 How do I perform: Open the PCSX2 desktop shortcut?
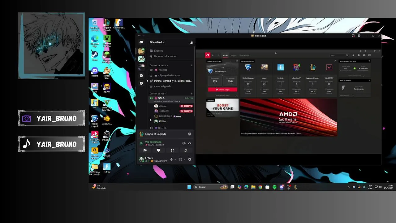[x=107, y=152]
